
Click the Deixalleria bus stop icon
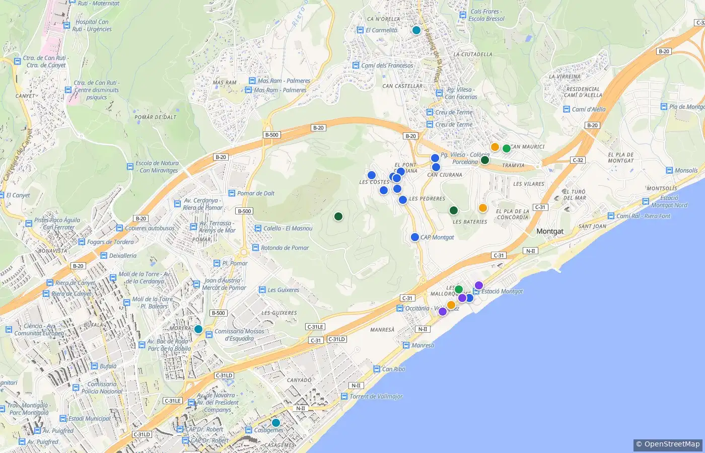pos(104,256)
